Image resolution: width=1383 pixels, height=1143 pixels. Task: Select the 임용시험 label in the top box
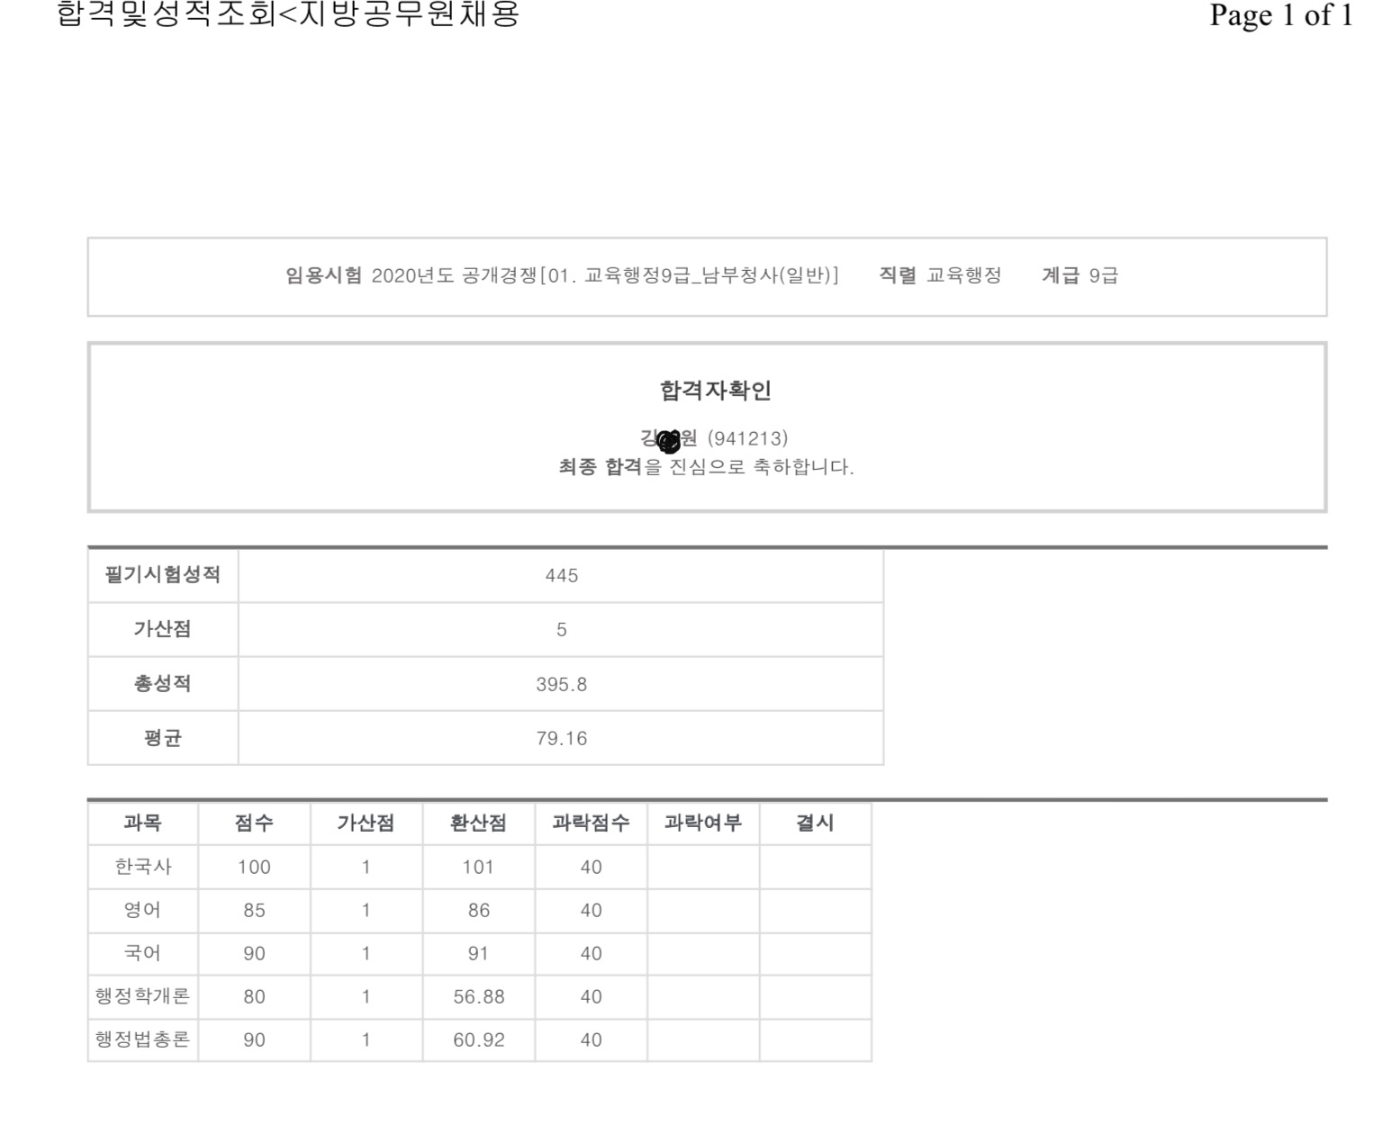click(x=323, y=275)
